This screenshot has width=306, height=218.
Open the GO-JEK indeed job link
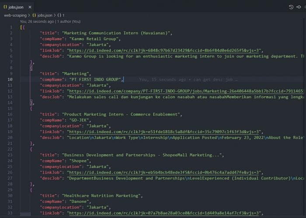tap(164, 132)
